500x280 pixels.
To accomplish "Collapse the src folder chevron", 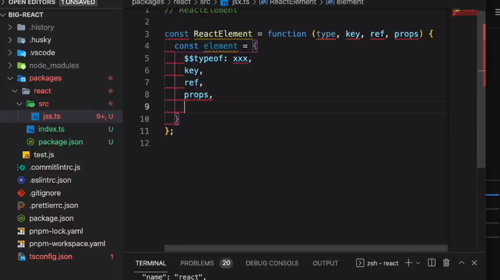I will click(x=20, y=104).
